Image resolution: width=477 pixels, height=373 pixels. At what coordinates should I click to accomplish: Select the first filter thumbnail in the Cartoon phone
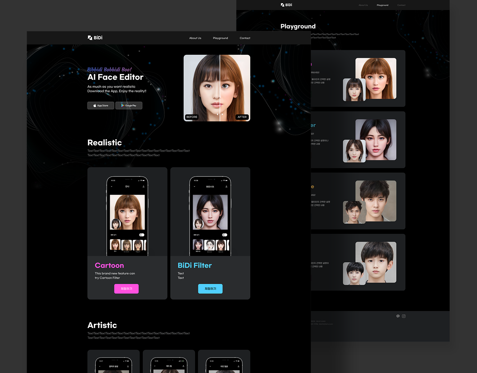tap(115, 245)
